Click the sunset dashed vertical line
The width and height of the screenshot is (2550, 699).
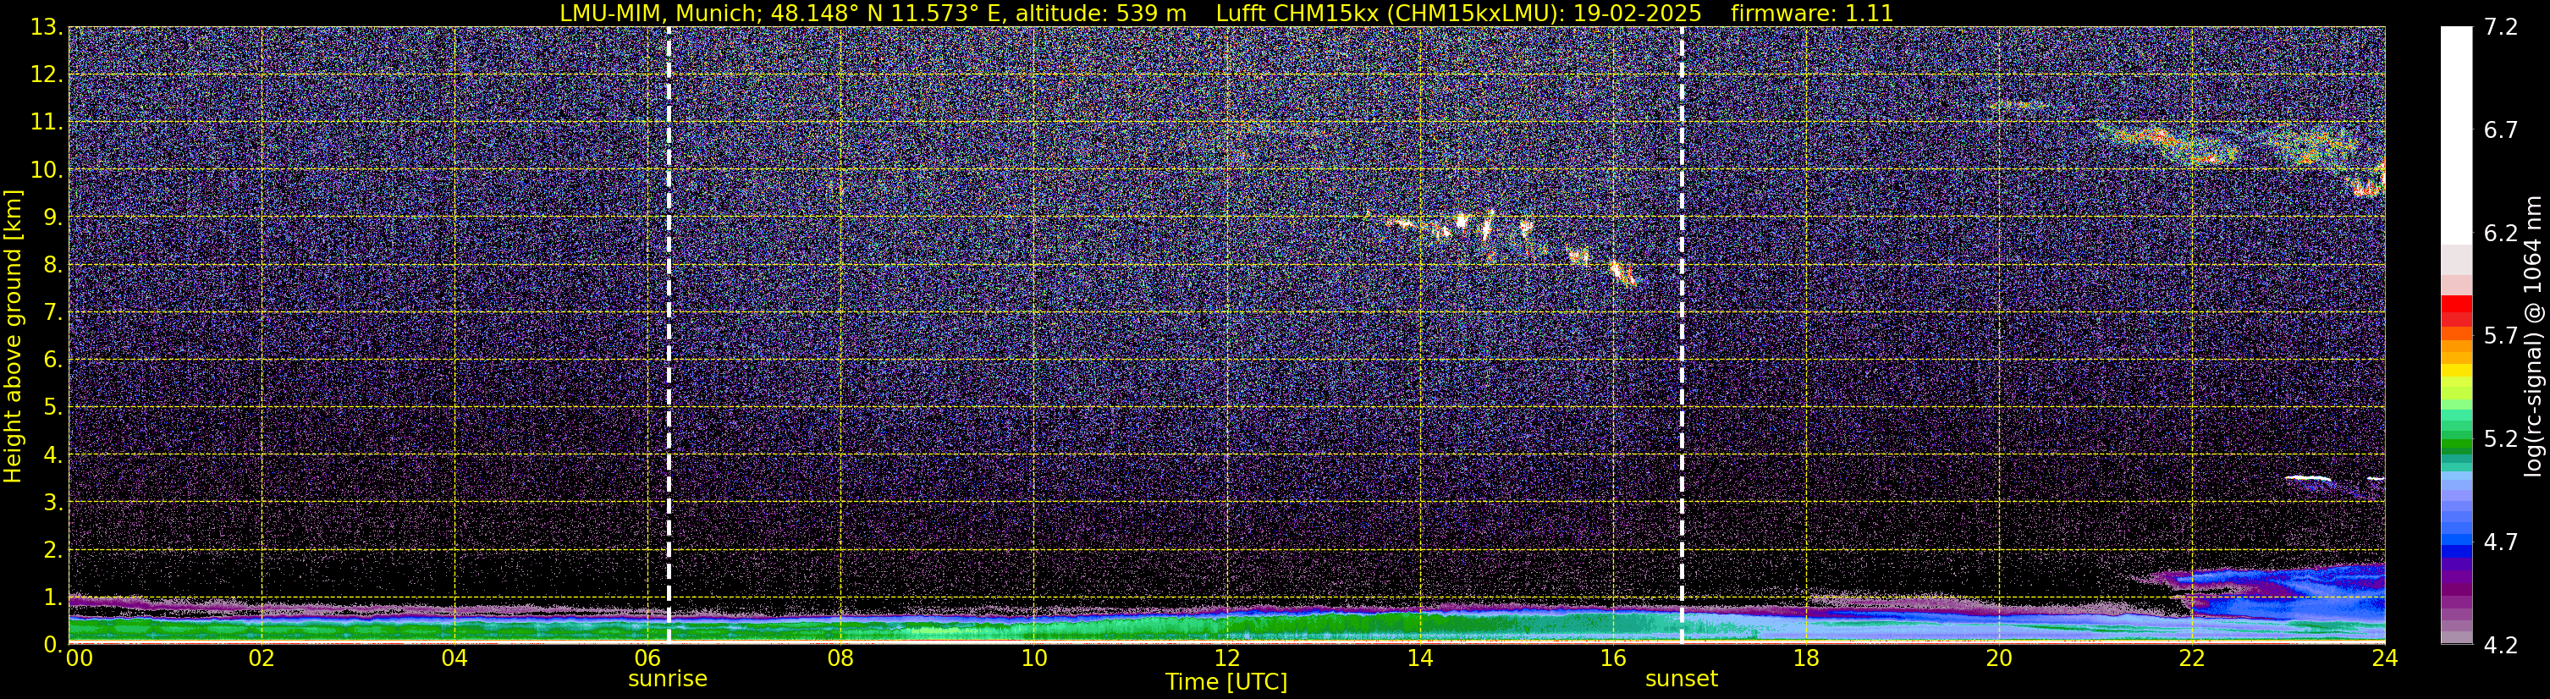[x=1682, y=334]
